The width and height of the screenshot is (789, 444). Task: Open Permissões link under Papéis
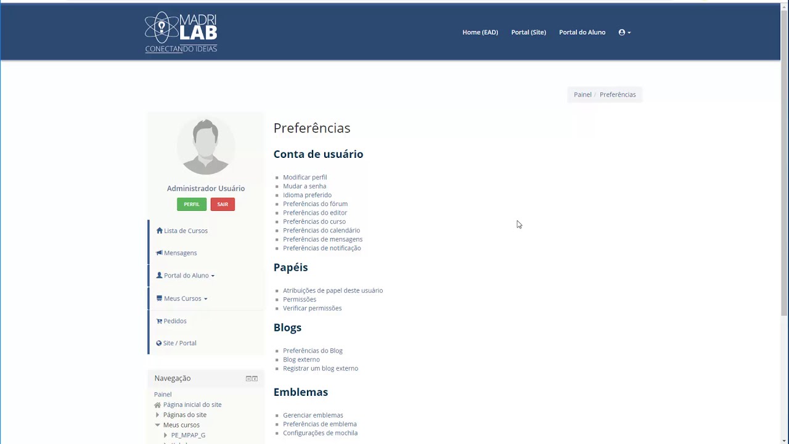(x=300, y=299)
